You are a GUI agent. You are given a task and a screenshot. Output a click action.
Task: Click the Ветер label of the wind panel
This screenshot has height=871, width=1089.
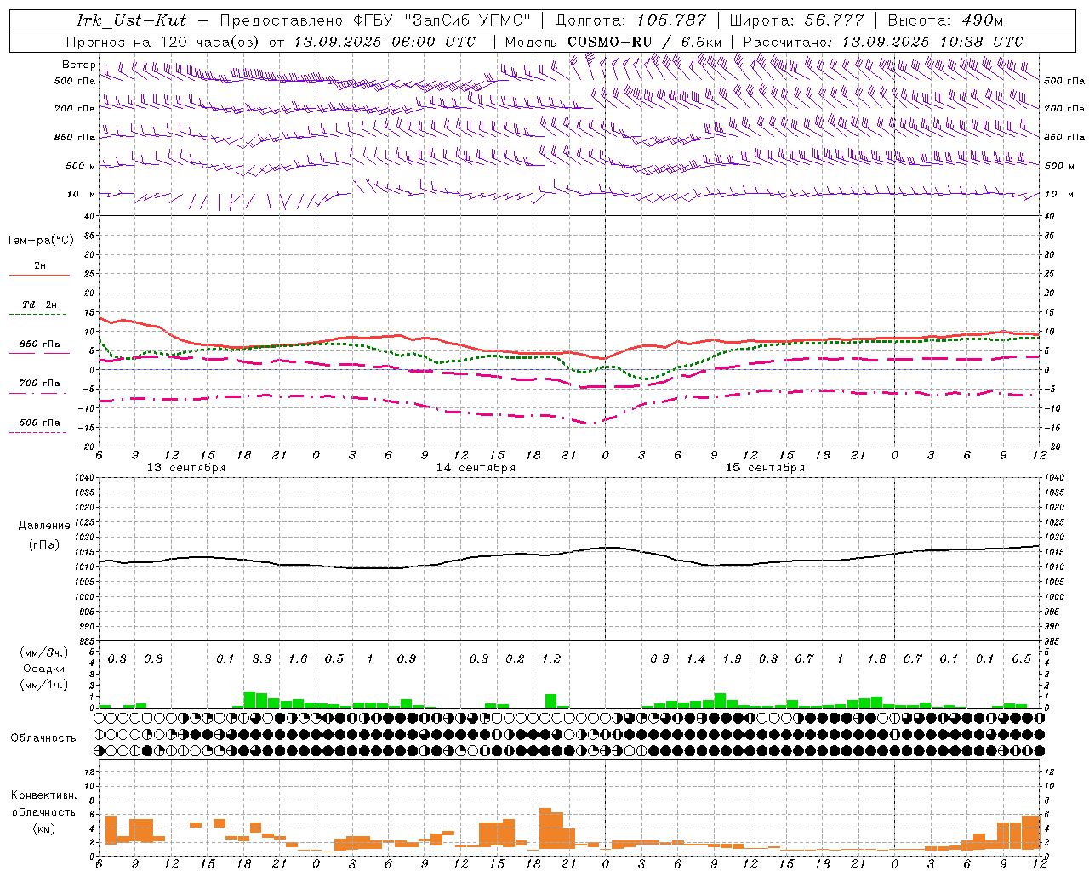78,65
